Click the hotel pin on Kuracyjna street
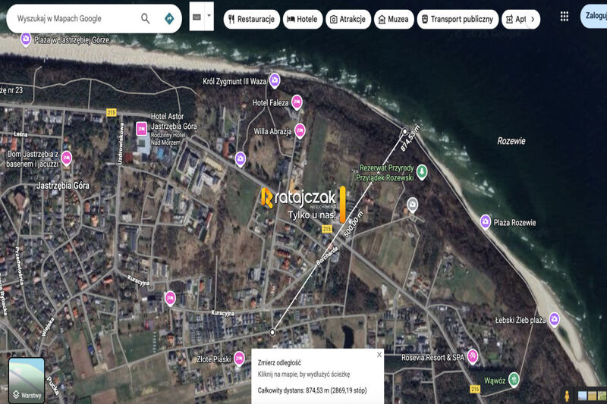The image size is (607, 404). click(x=170, y=299)
